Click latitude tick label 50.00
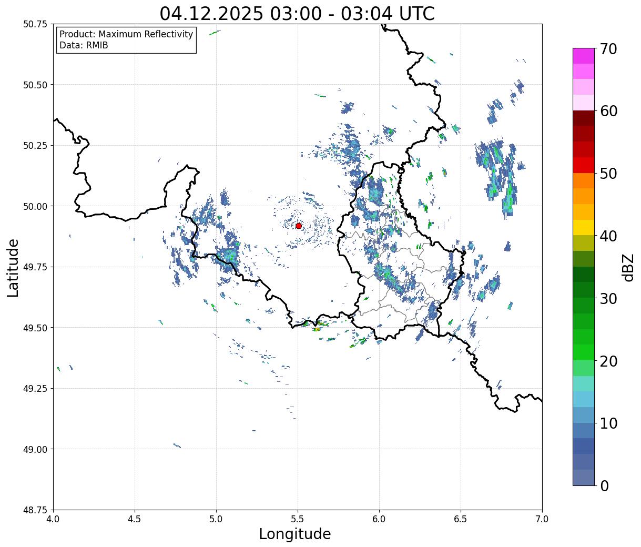This screenshot has height=547, width=641. (35, 206)
